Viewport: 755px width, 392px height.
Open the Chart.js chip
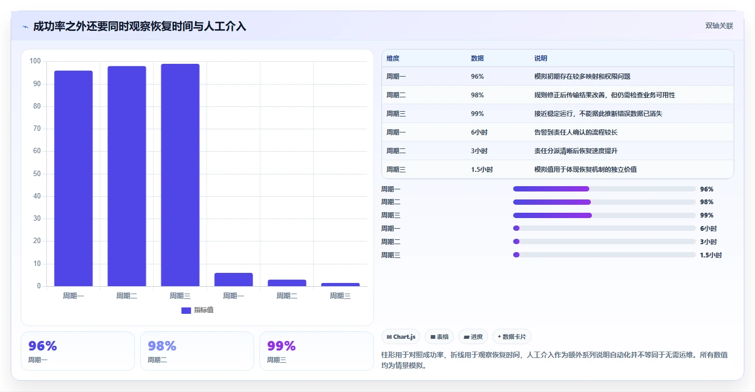[401, 337]
